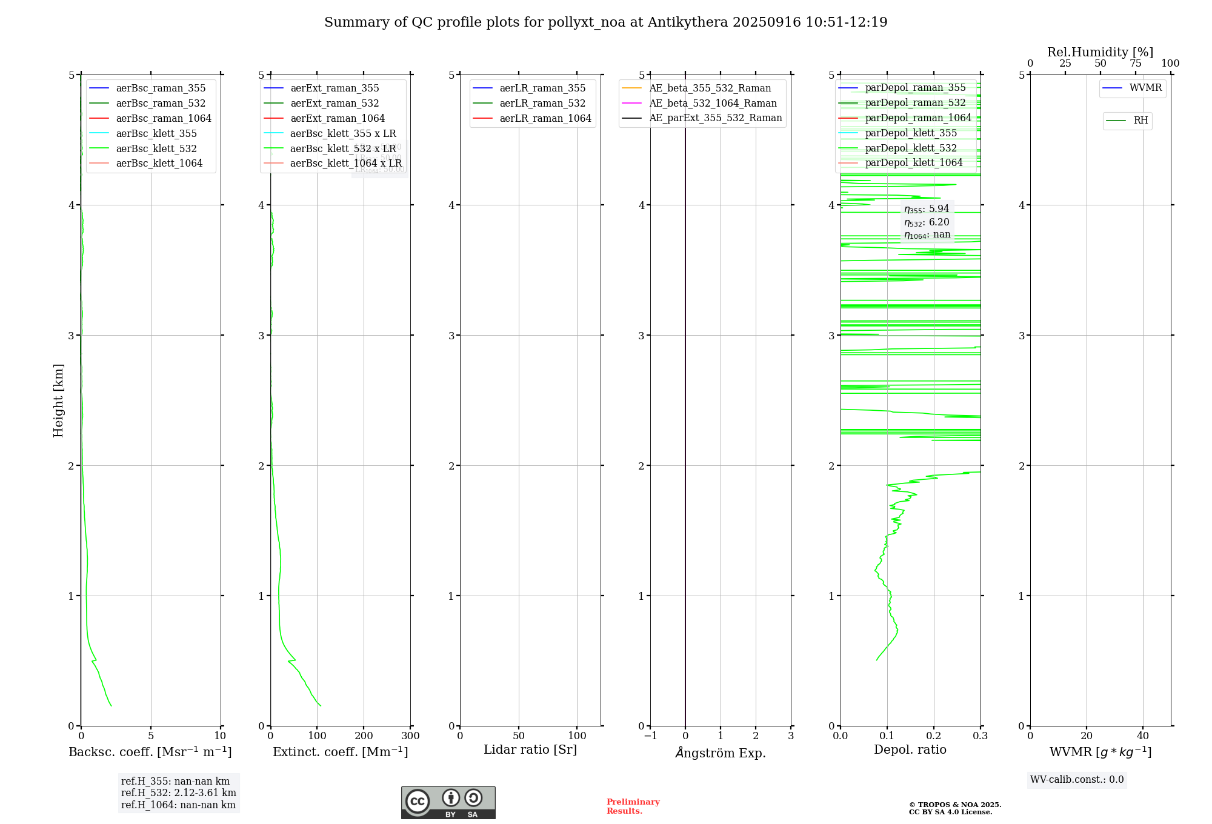Image resolution: width=1212 pixels, height=824 pixels.
Task: Select aerExt_raman_355 legend entry
Action: pyautogui.click(x=322, y=88)
